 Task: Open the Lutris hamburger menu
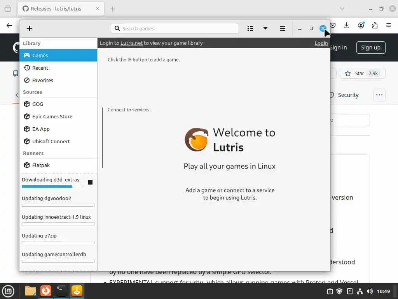point(283,28)
